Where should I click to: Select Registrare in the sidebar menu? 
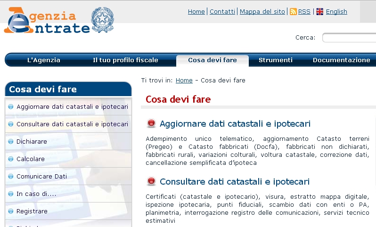coord(32,211)
